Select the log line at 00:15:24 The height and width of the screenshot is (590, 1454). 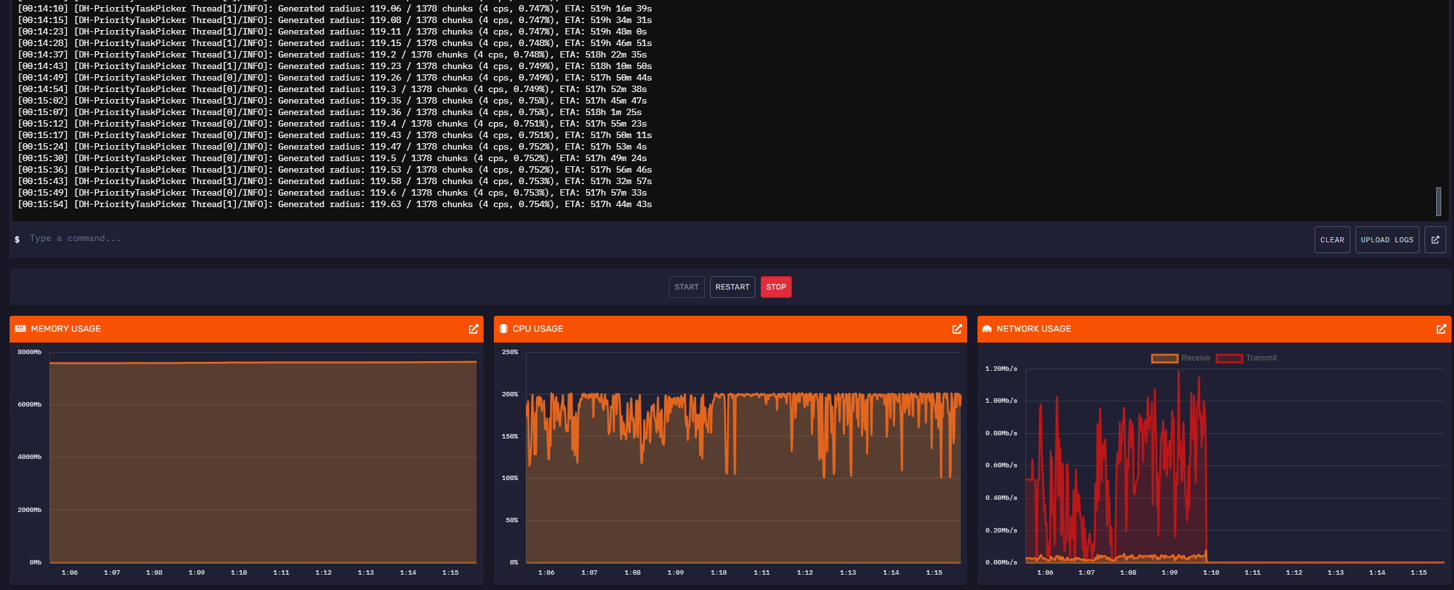(x=333, y=147)
